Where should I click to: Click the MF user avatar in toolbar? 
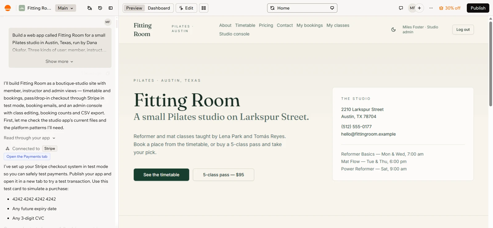(x=412, y=8)
